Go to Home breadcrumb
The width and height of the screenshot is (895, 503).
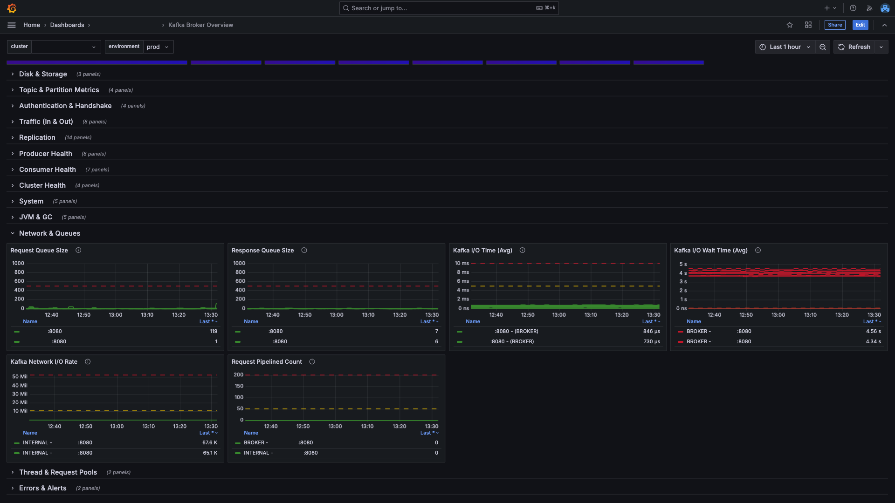32,25
